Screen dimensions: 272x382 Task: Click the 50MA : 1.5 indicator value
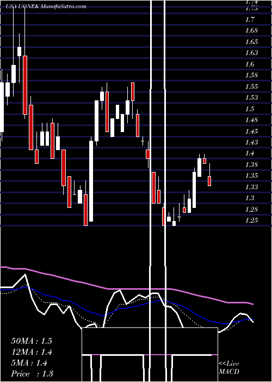(32, 341)
